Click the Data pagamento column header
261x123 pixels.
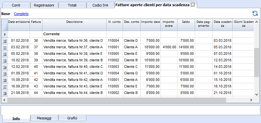click(204, 25)
